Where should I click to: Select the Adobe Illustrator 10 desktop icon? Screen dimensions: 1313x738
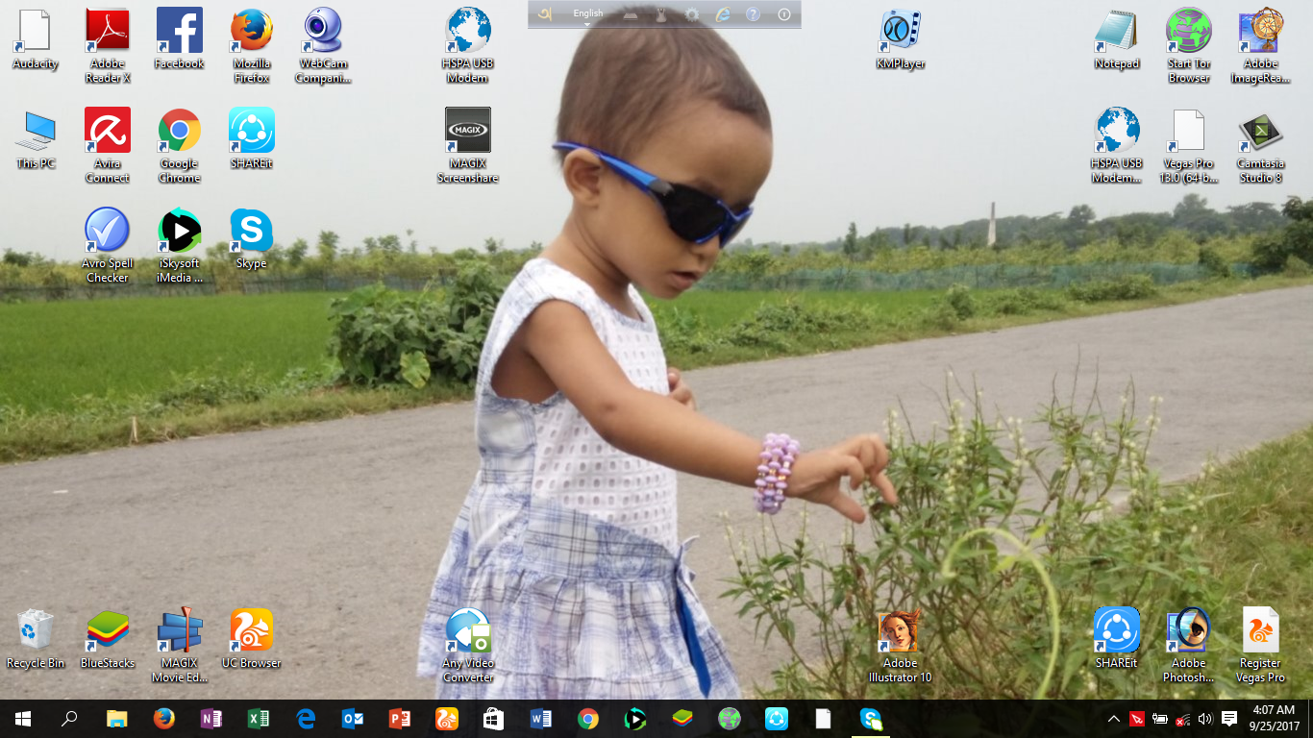900,646
